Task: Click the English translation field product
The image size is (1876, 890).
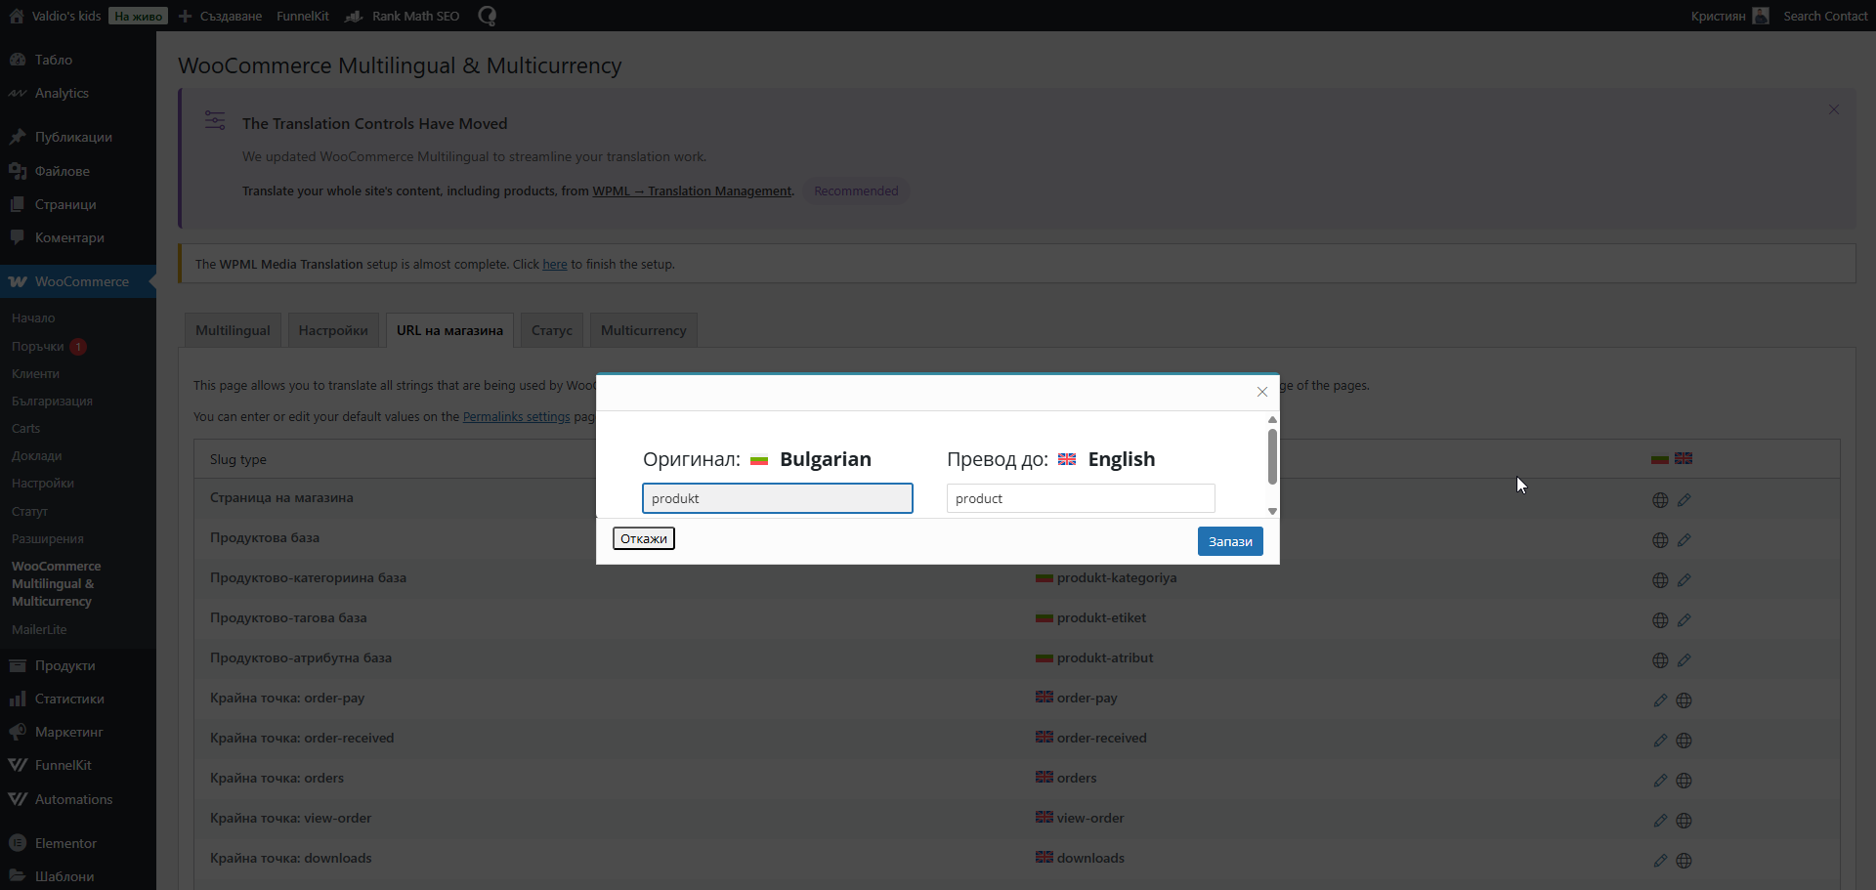Action: [1081, 498]
